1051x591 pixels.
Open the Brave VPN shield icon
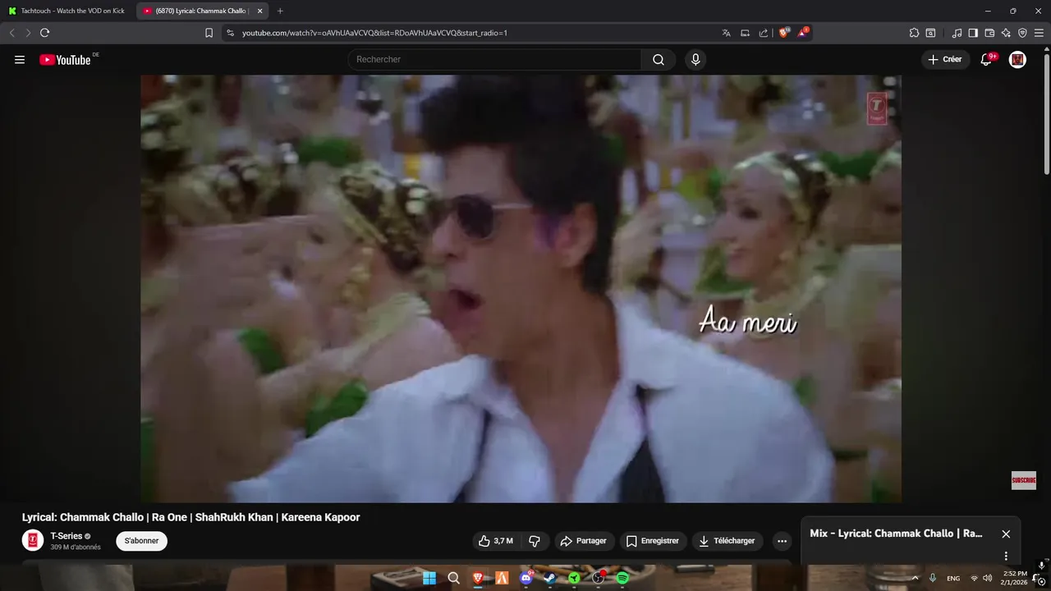click(1022, 33)
